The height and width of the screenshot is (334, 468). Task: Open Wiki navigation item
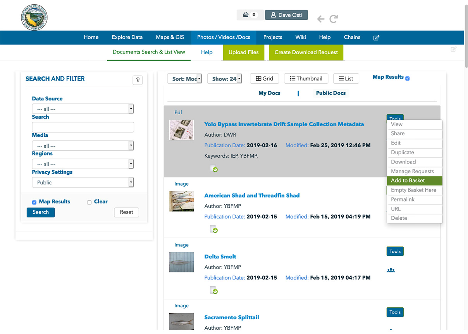[x=301, y=38]
